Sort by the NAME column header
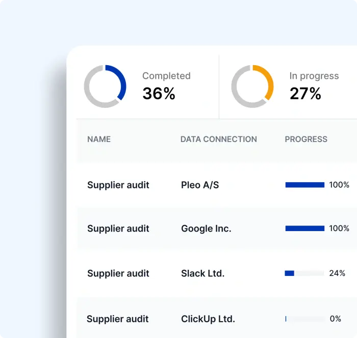The image size is (357, 338). tap(99, 139)
